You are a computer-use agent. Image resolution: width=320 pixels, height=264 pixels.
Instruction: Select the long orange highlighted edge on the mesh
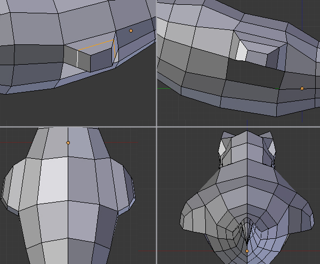pyautogui.click(x=96, y=45)
